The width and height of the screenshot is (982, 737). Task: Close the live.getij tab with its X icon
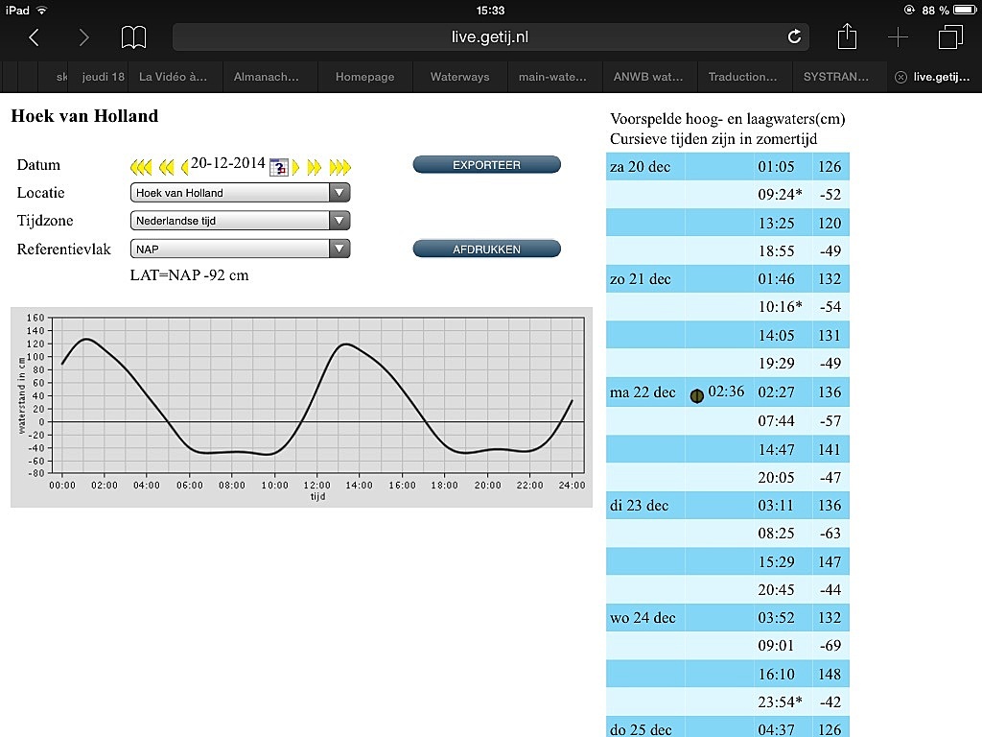[x=900, y=77]
